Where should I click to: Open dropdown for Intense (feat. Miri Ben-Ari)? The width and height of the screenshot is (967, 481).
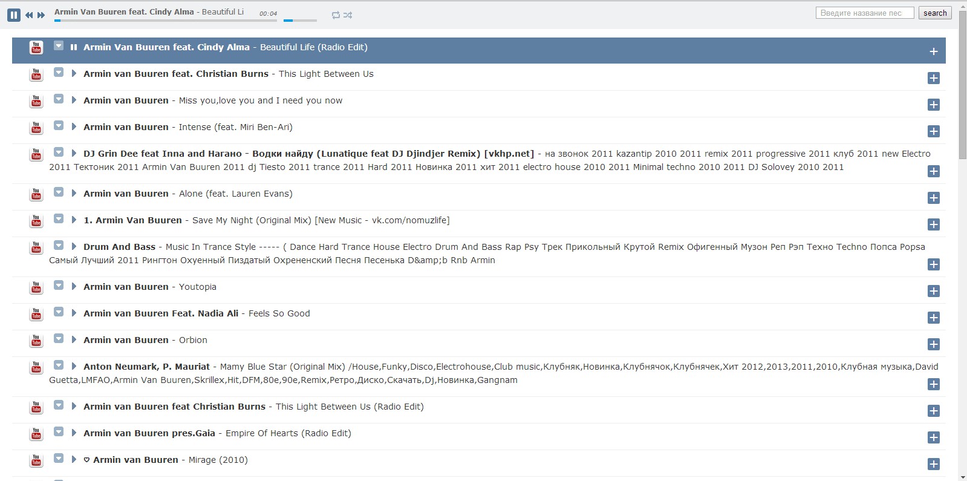pos(59,125)
